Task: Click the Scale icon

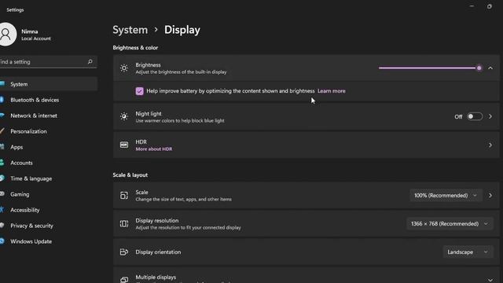Action: tap(124, 196)
